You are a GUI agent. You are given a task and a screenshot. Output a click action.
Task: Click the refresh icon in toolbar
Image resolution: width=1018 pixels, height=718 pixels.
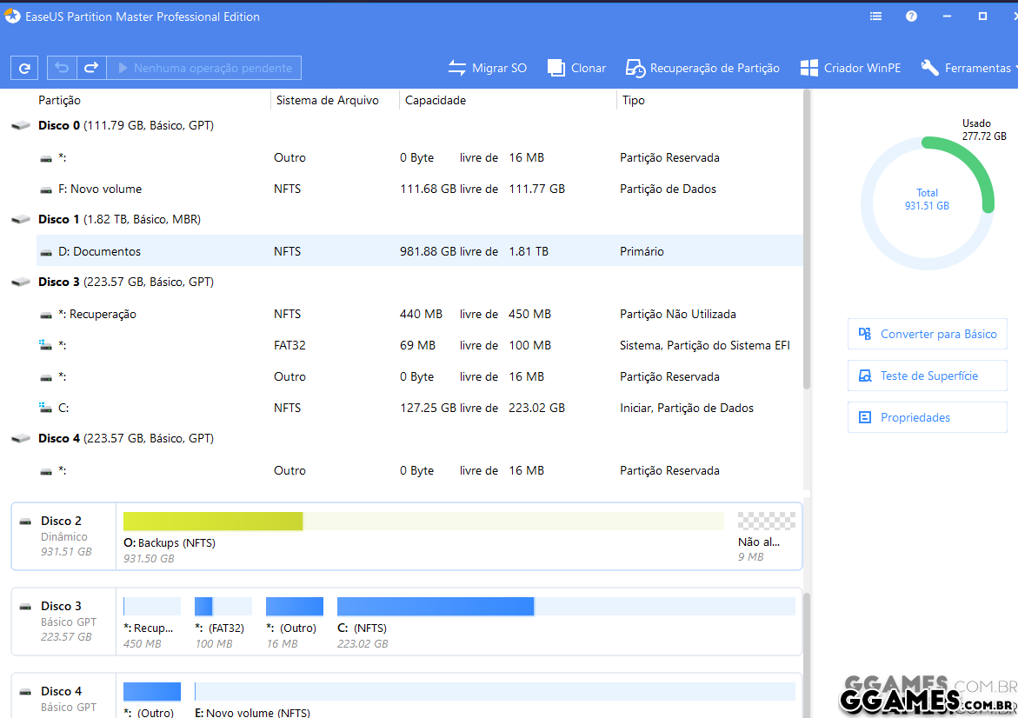tap(24, 68)
